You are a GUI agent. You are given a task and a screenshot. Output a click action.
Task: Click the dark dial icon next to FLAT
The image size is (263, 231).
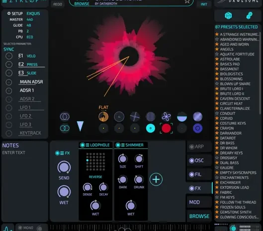pos(119,117)
